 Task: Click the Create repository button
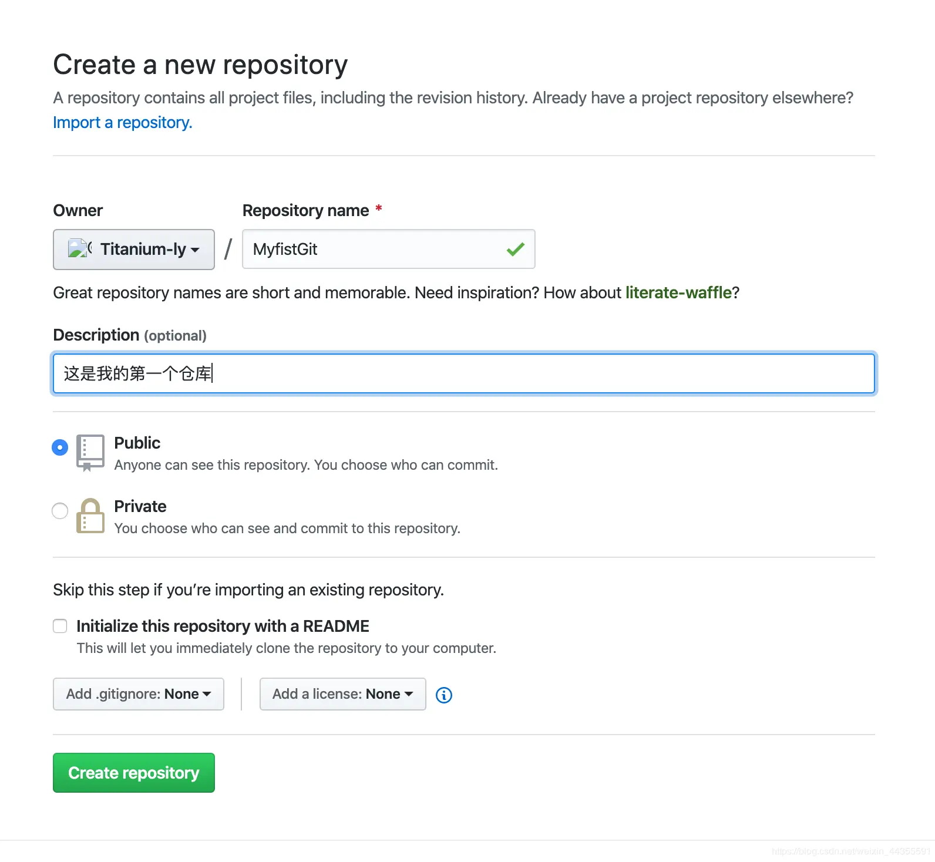point(134,773)
